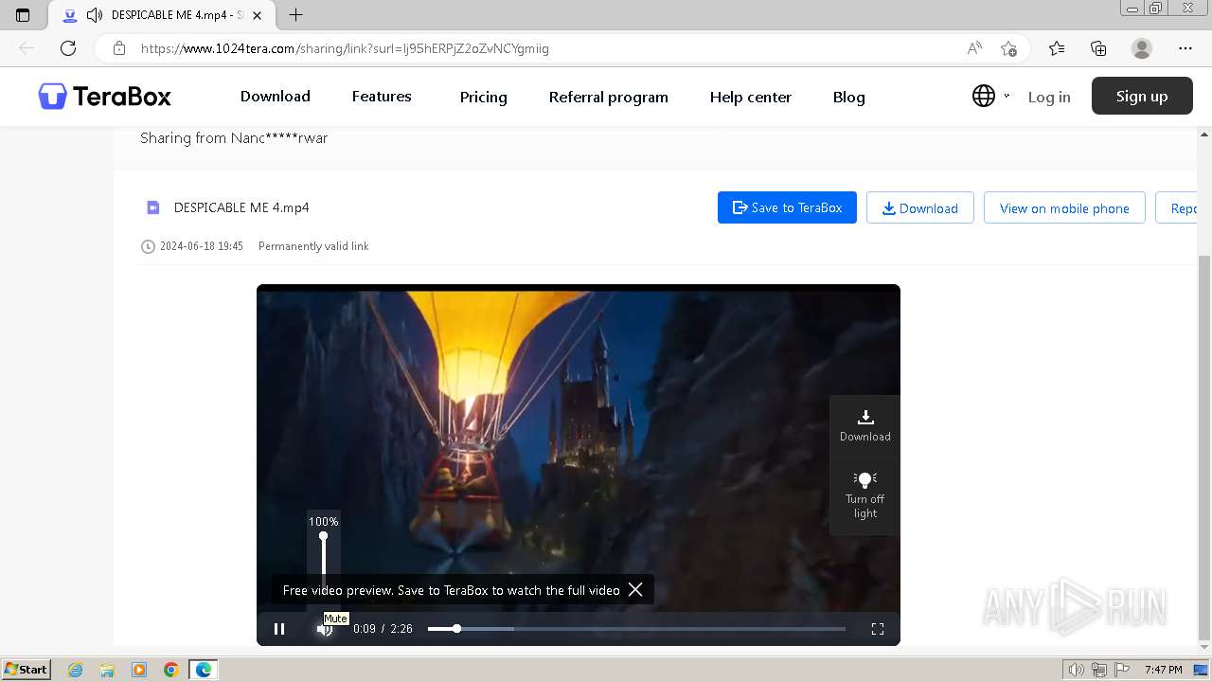Launch Internet Explorer from taskbar

[x=75, y=670]
